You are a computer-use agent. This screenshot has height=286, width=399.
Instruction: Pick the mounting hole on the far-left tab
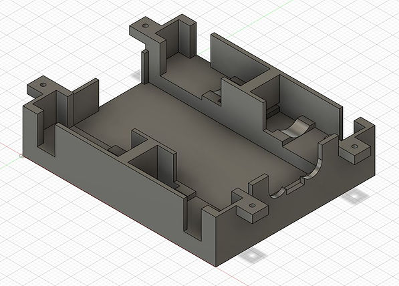[x=43, y=84]
